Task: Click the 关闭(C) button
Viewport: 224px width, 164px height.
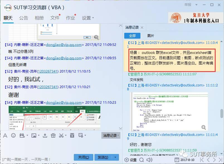Action: [x=84, y=157]
